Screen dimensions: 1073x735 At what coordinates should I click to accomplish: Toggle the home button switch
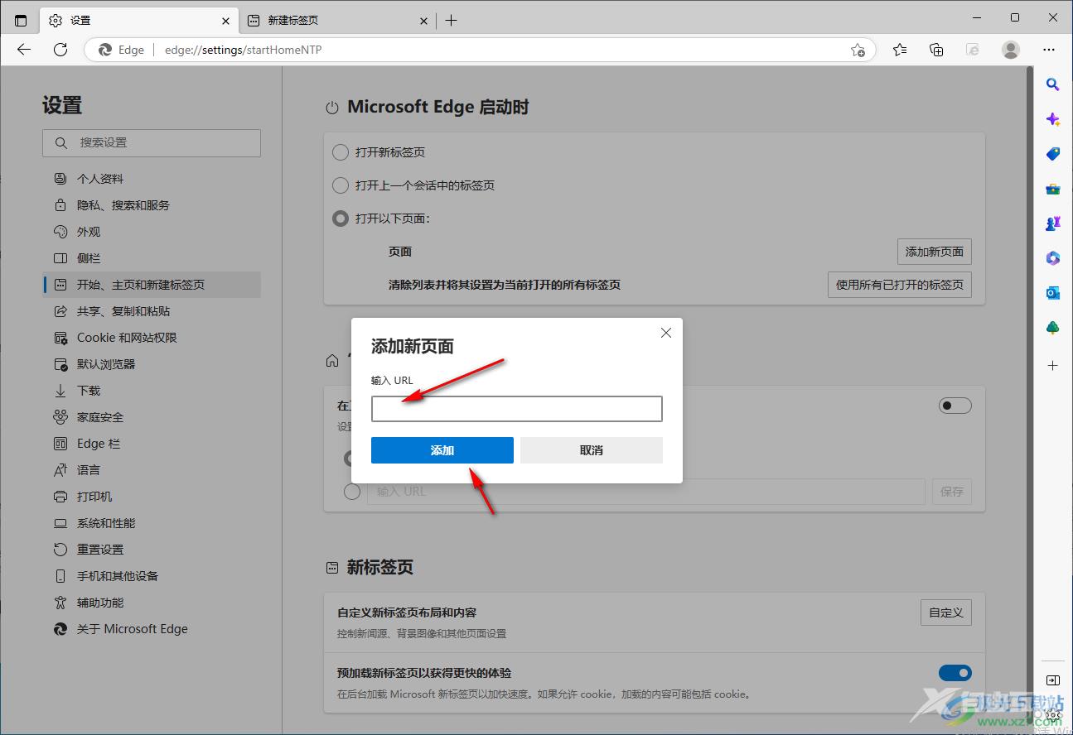click(955, 406)
